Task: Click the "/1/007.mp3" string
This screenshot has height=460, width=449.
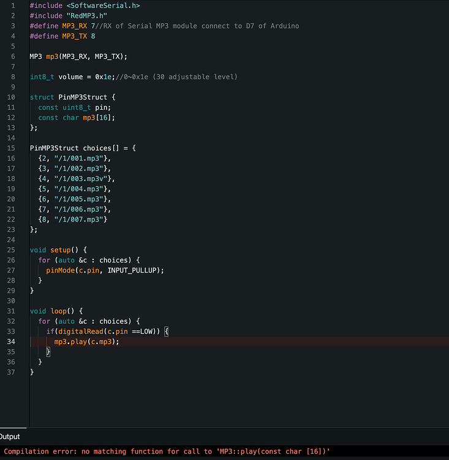Action: (78, 219)
